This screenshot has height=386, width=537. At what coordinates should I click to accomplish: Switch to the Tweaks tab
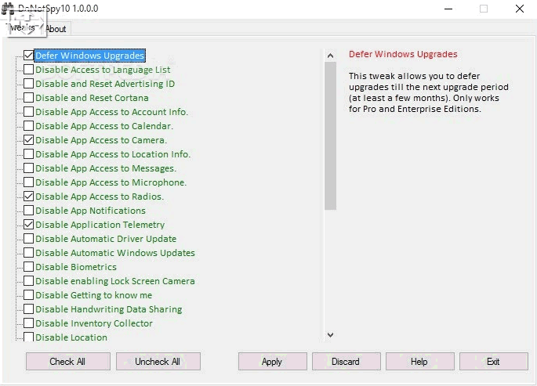tap(21, 27)
